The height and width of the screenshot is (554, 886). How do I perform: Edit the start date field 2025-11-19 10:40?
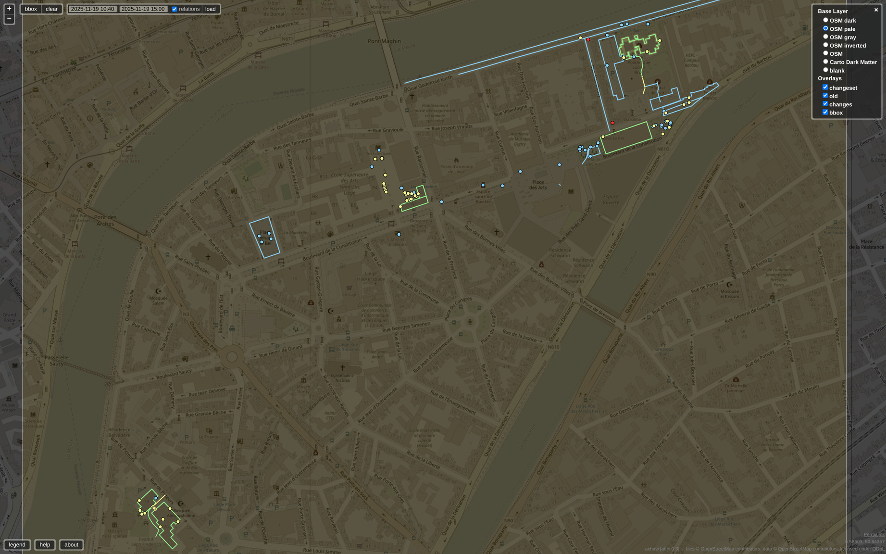(93, 9)
